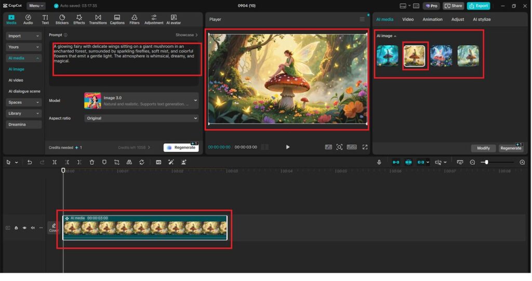Lock the timeline track
Screen dimensions: 532x281
coord(16,228)
